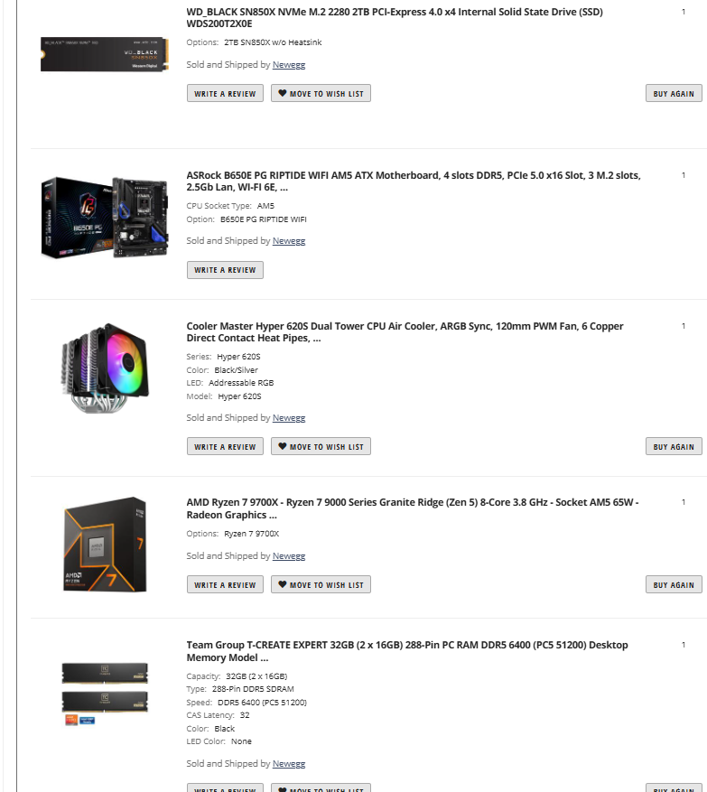Viewport: 707px width, 792px height.
Task: Open Newegg seller link under ASRock motherboard
Action: (289, 241)
